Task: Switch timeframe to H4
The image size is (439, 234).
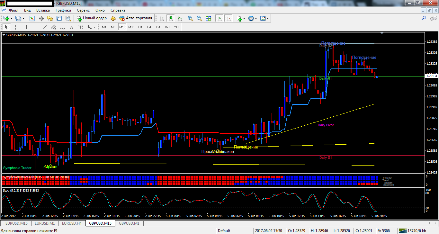Action: [149, 27]
